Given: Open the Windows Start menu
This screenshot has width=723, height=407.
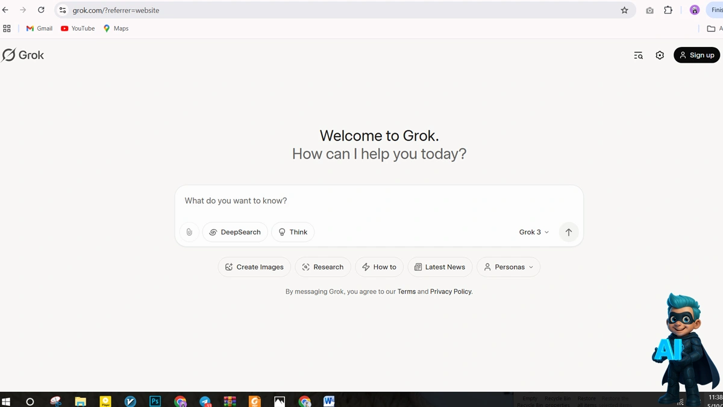Looking at the screenshot, I should 6,401.
